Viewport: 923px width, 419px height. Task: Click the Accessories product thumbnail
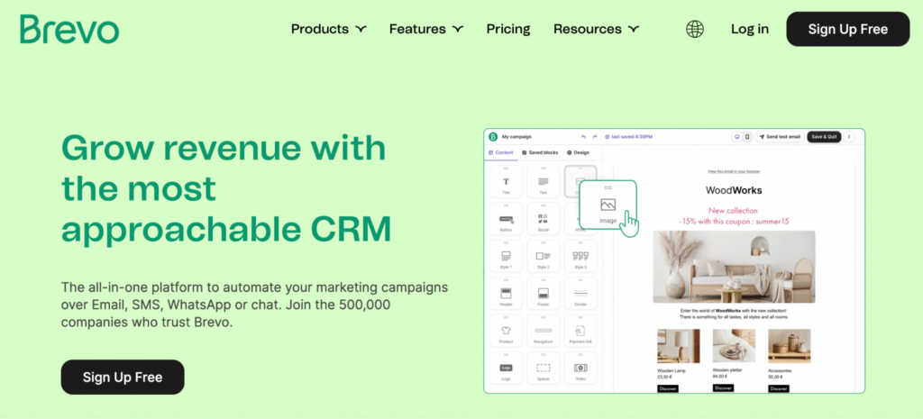point(789,346)
